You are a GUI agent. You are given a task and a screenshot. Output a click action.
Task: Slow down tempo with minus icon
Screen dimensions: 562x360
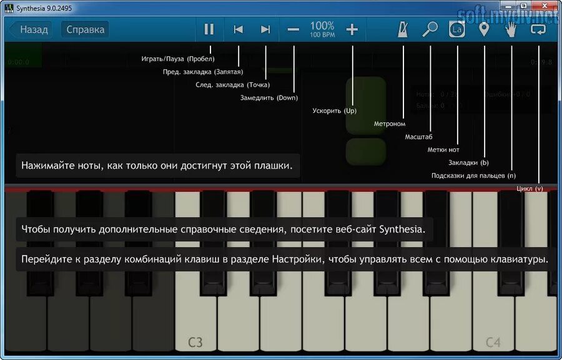(293, 29)
